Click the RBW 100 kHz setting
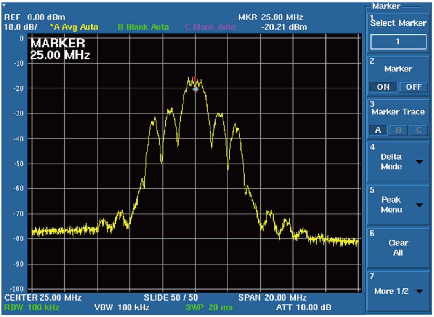434x317 pixels. pos(32,307)
